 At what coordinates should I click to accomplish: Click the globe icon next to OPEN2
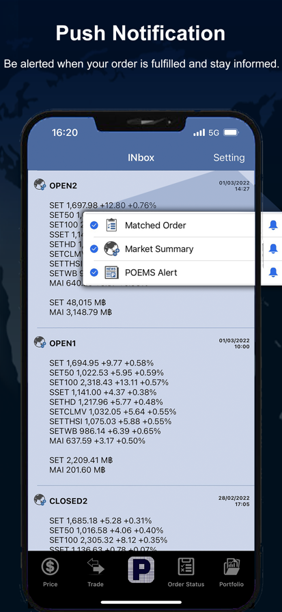(40, 184)
